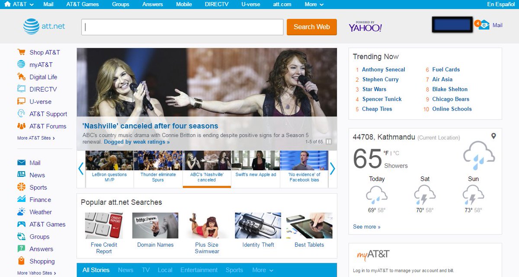
Task: Open trending topic Blake Shelton
Action: (x=450, y=89)
